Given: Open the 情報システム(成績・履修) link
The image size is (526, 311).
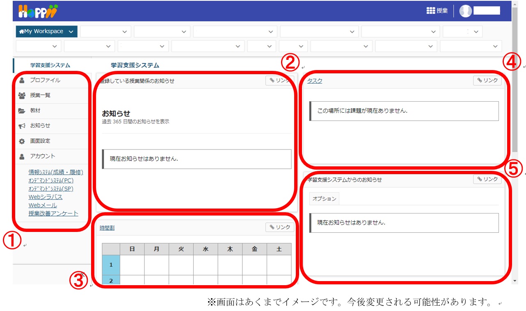Looking at the screenshot, I should pos(56,172).
